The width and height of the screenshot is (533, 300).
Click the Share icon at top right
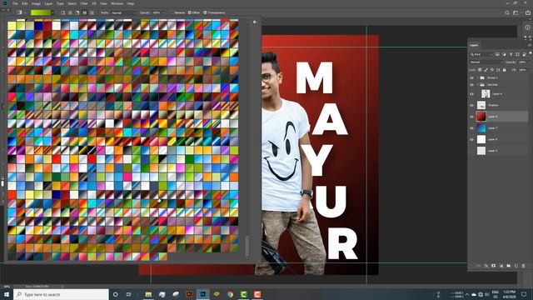[x=527, y=12]
